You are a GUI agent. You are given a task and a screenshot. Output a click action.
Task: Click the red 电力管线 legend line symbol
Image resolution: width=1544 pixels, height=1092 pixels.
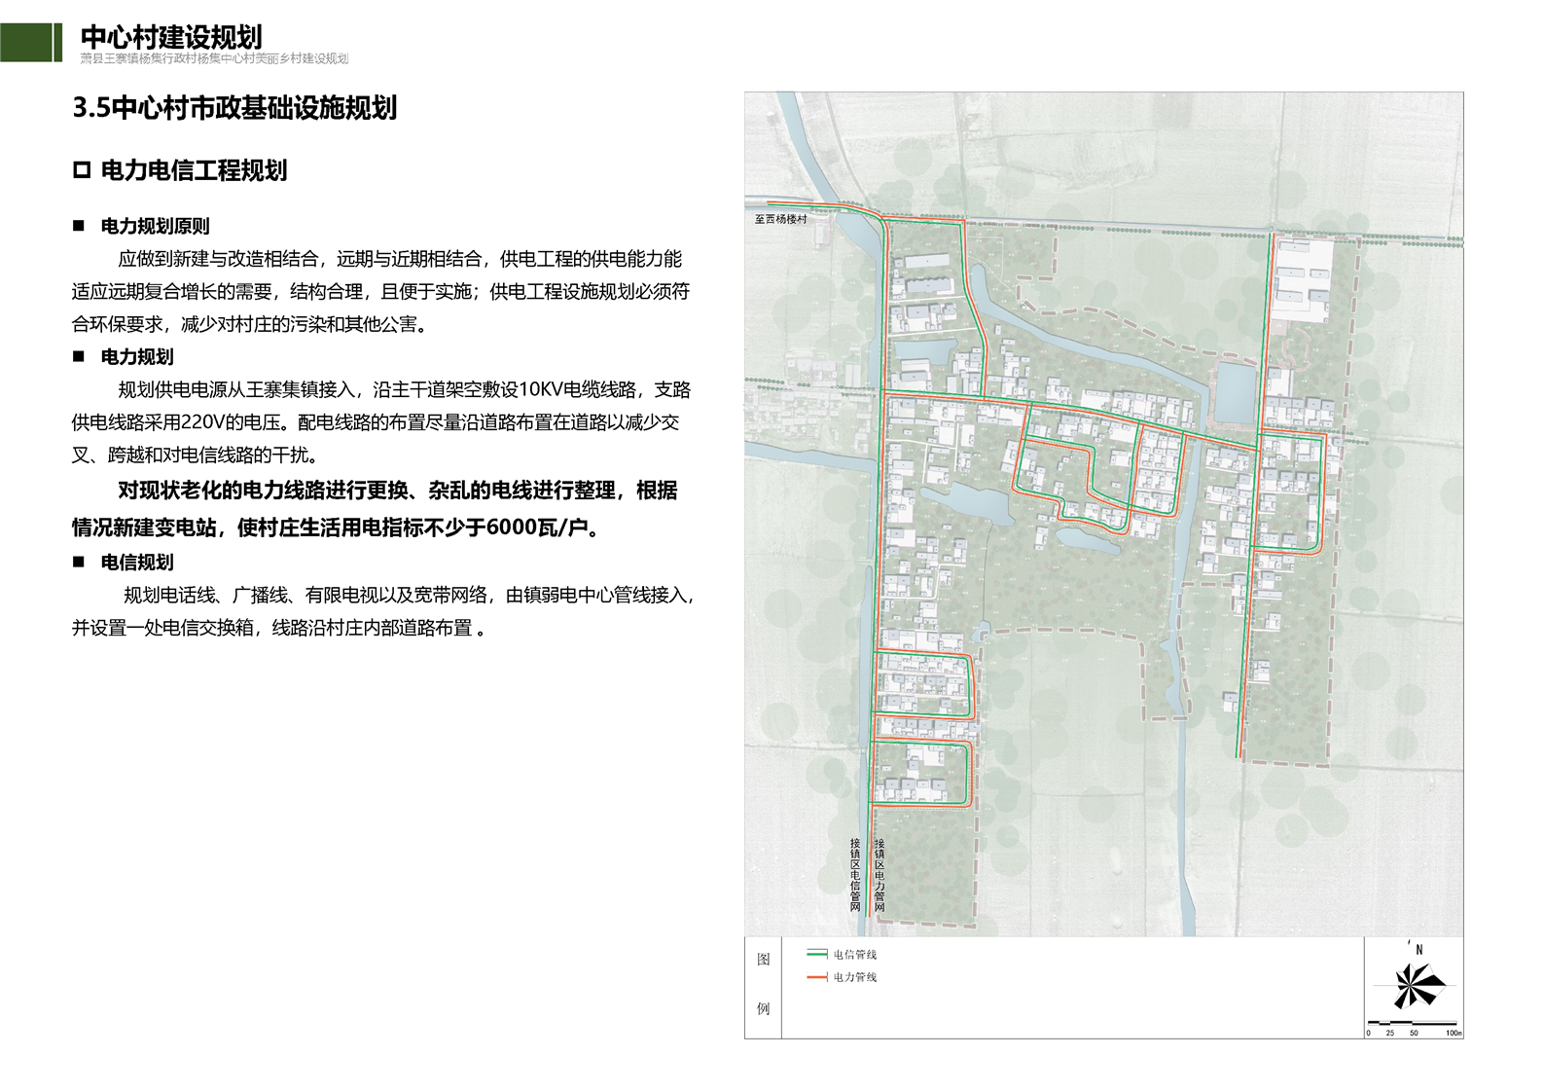click(816, 976)
